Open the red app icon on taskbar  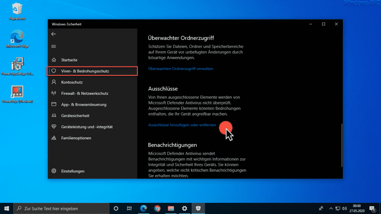pos(171,208)
